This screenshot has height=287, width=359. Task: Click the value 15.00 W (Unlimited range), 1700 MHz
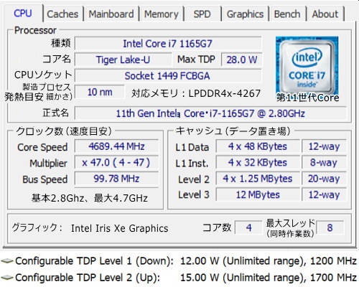click(269, 278)
